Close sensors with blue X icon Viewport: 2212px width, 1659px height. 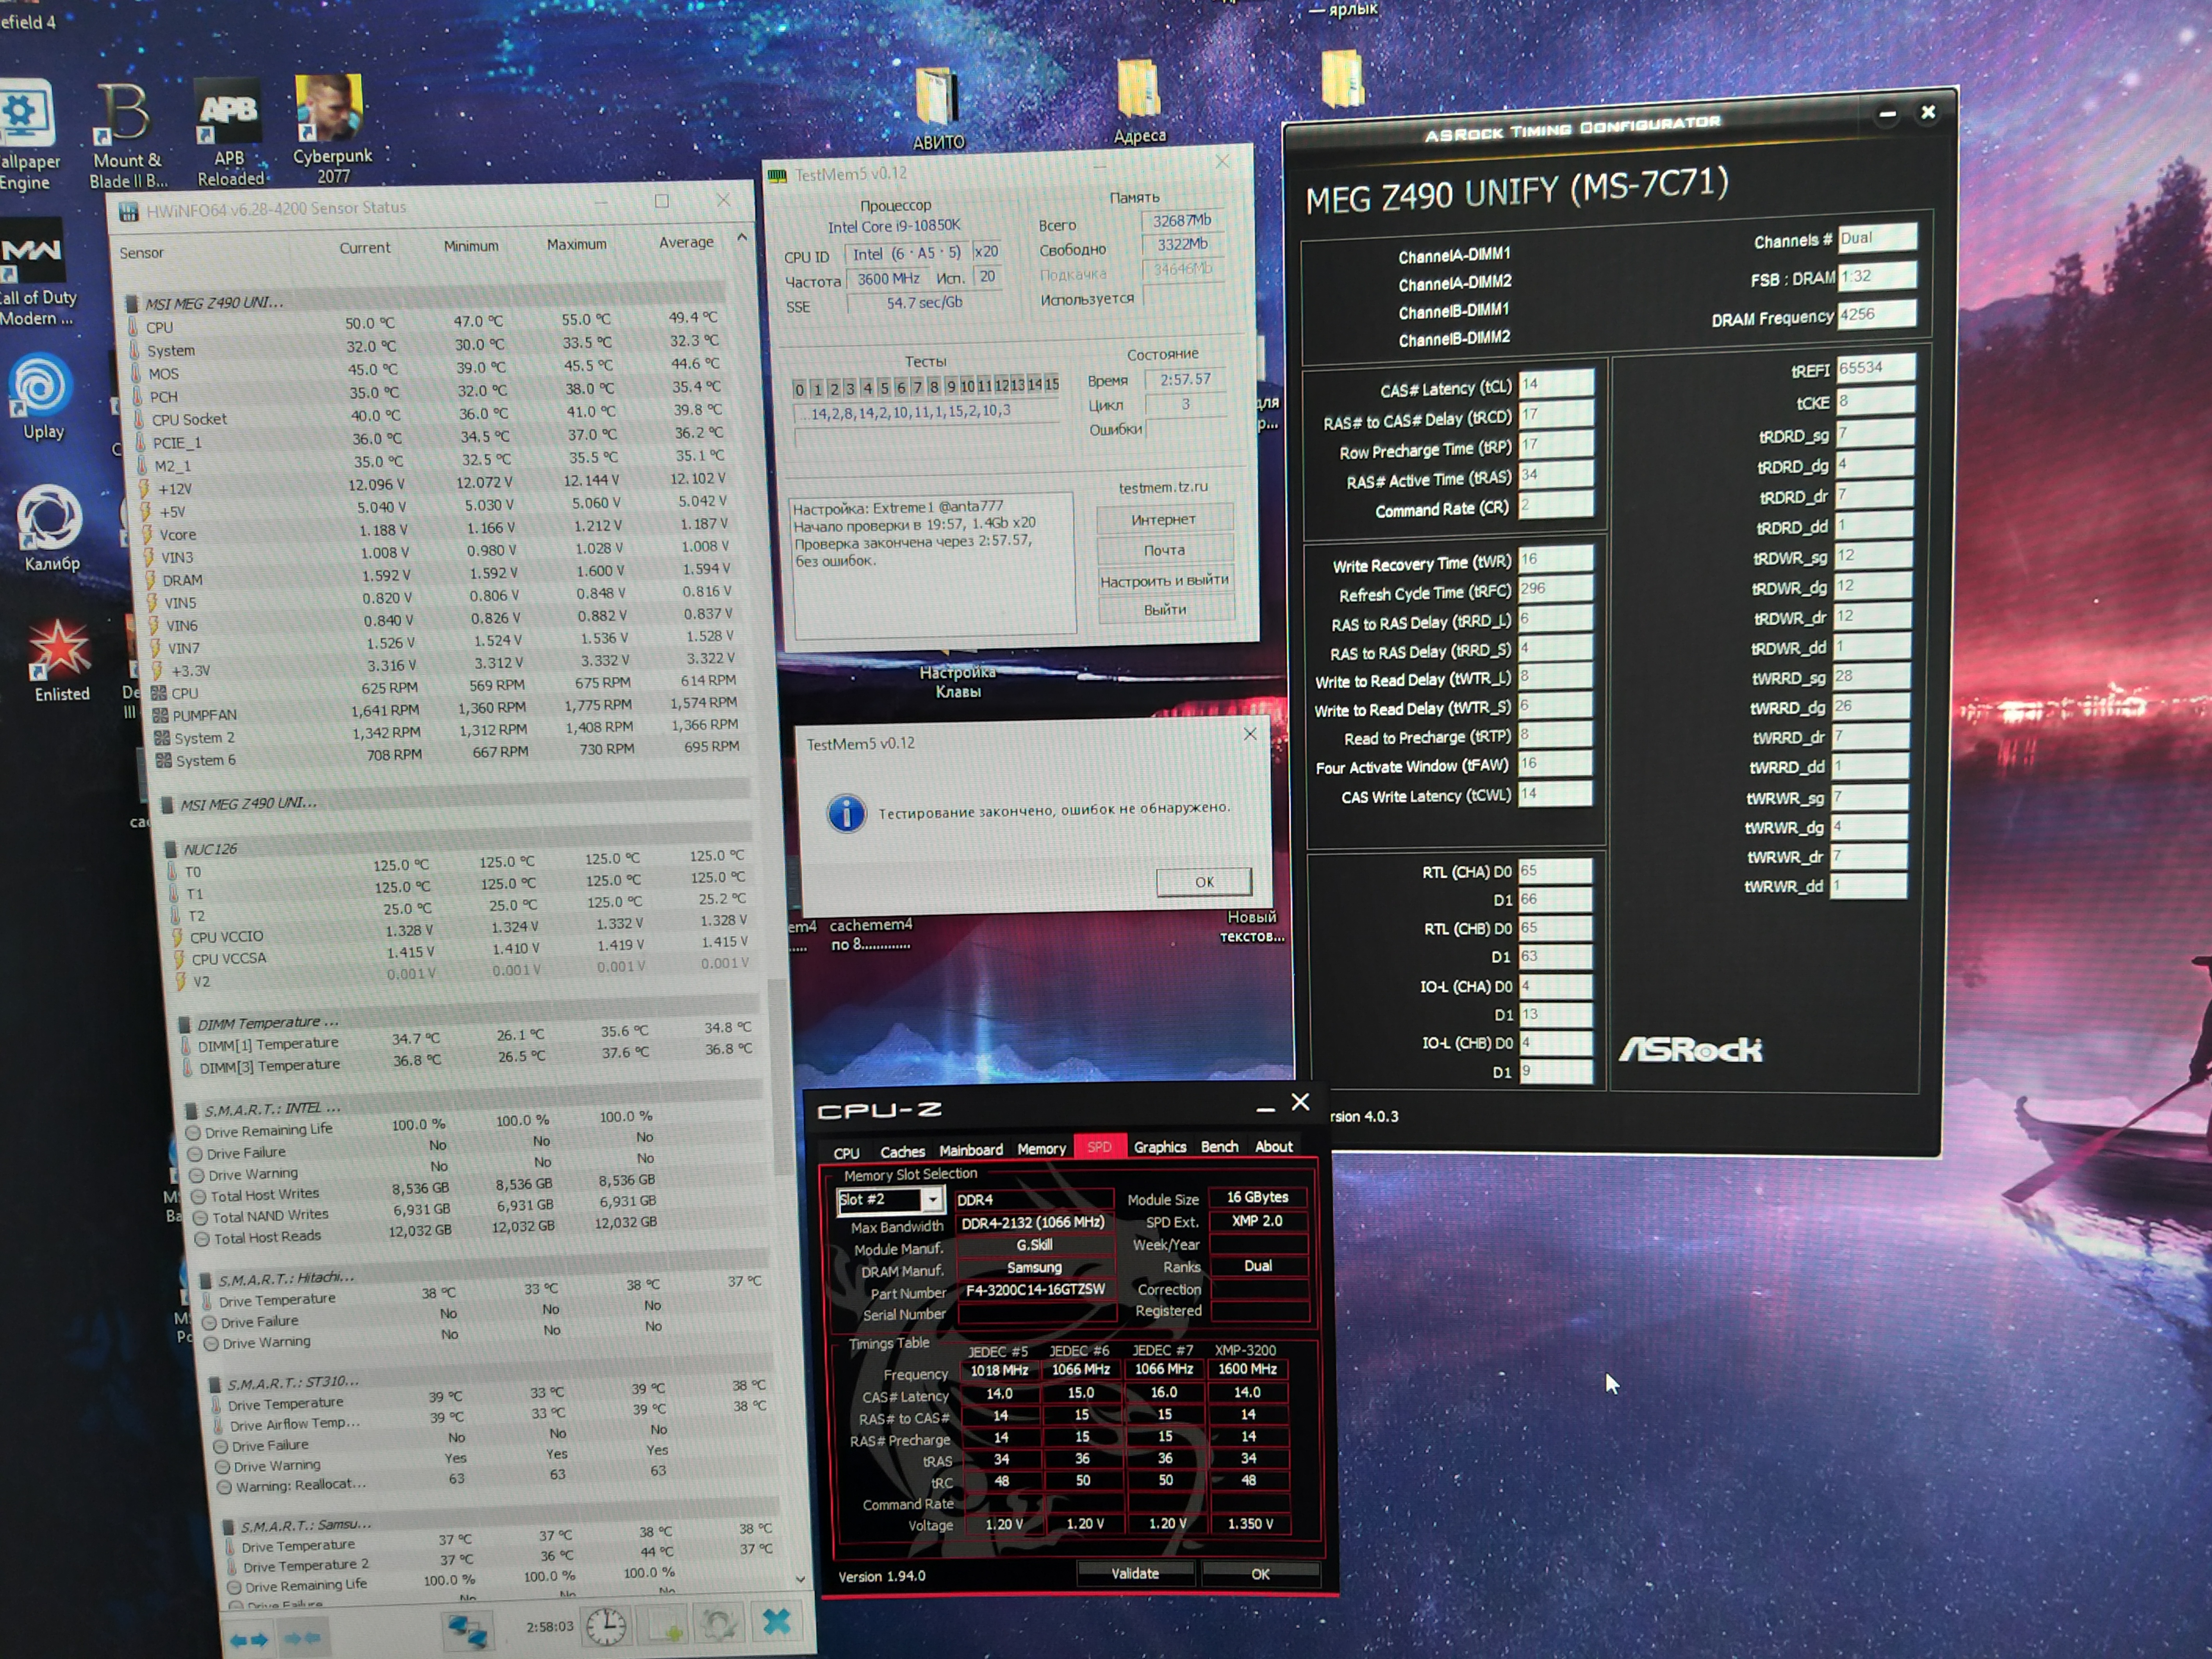[x=777, y=1621]
